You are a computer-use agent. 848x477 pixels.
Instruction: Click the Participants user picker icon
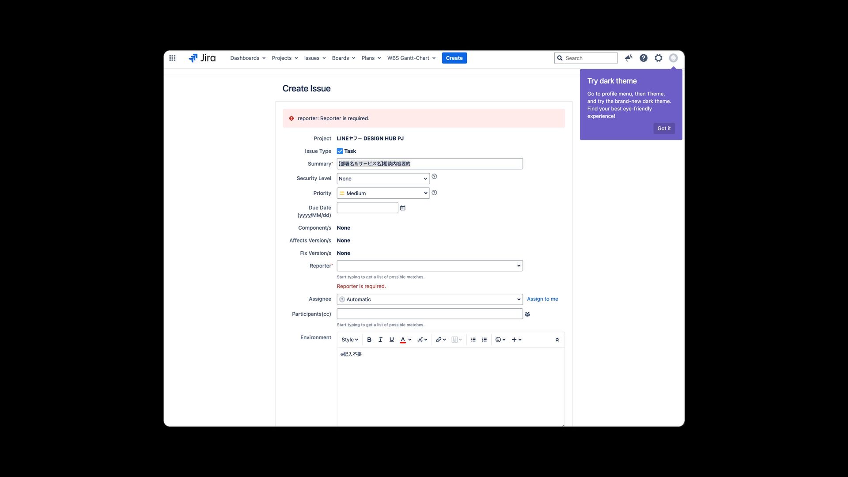click(527, 314)
